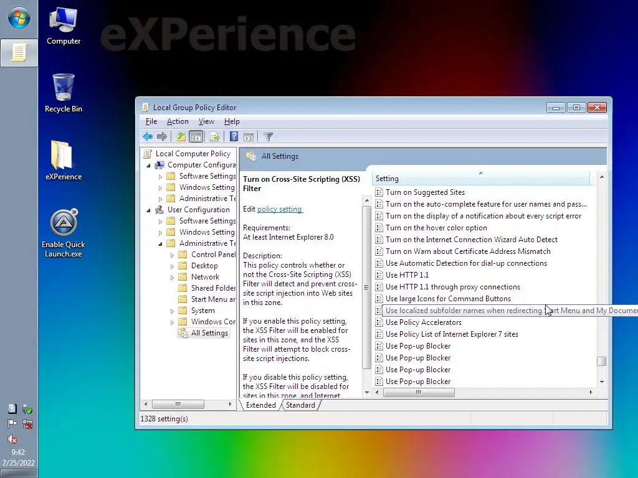The height and width of the screenshot is (478, 638).
Task: Click the Local Computer Policy root icon
Action: (148, 154)
